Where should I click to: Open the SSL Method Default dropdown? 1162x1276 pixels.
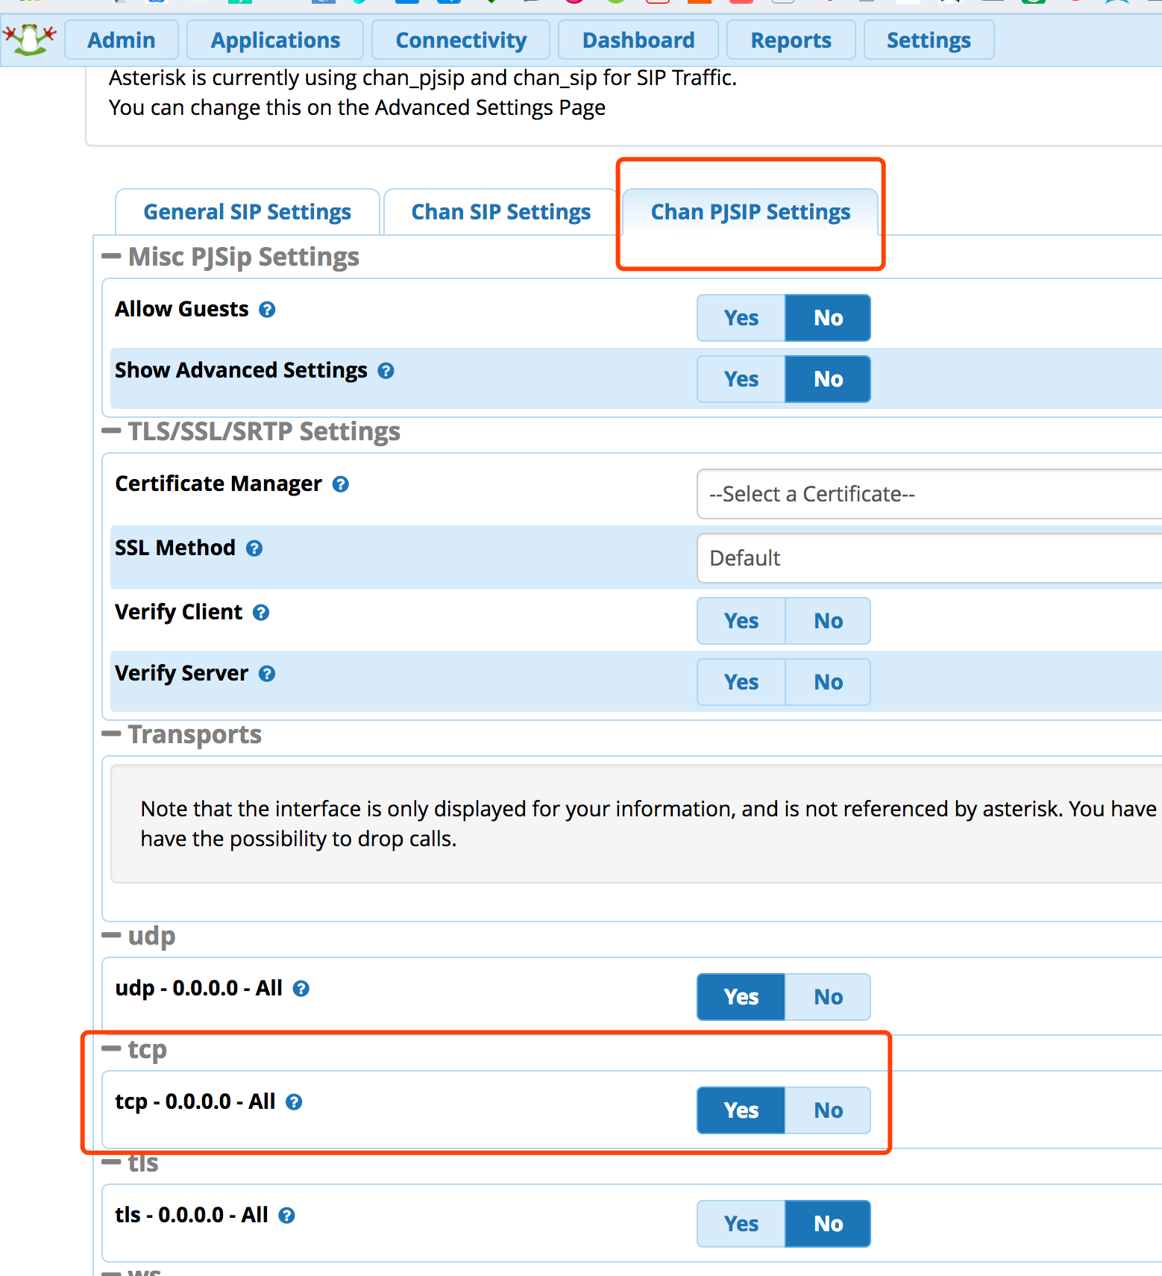(929, 558)
